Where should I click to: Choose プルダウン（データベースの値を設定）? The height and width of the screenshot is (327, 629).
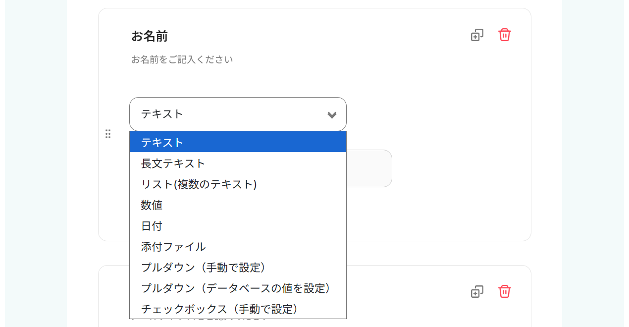(x=238, y=288)
